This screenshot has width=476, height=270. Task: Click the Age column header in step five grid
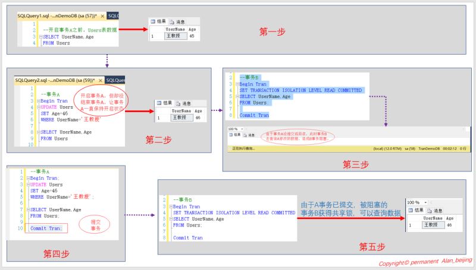(x=450, y=218)
